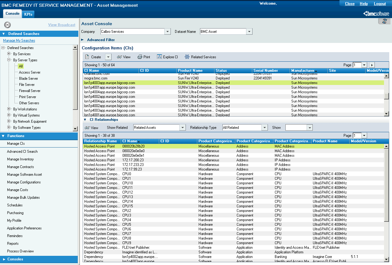Viewport: 392px width, 265px height.
Task: Click the Print icon in the CI toolbar
Action: click(x=140, y=57)
